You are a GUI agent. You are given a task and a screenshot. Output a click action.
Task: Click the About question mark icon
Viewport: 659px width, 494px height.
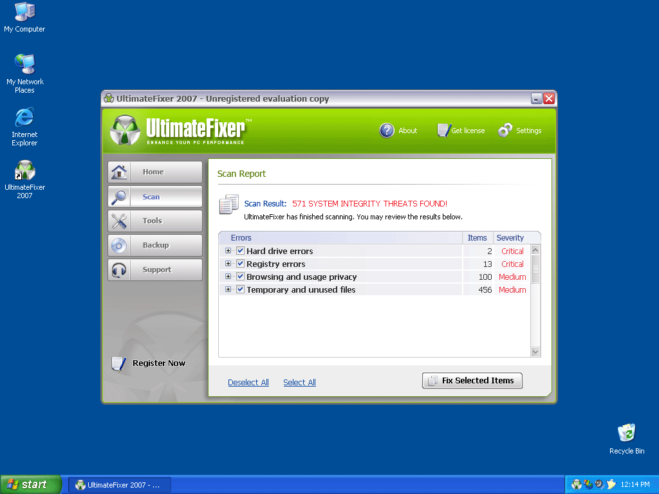(x=387, y=131)
